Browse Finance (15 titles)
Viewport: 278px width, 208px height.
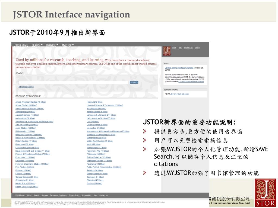[23, 171]
